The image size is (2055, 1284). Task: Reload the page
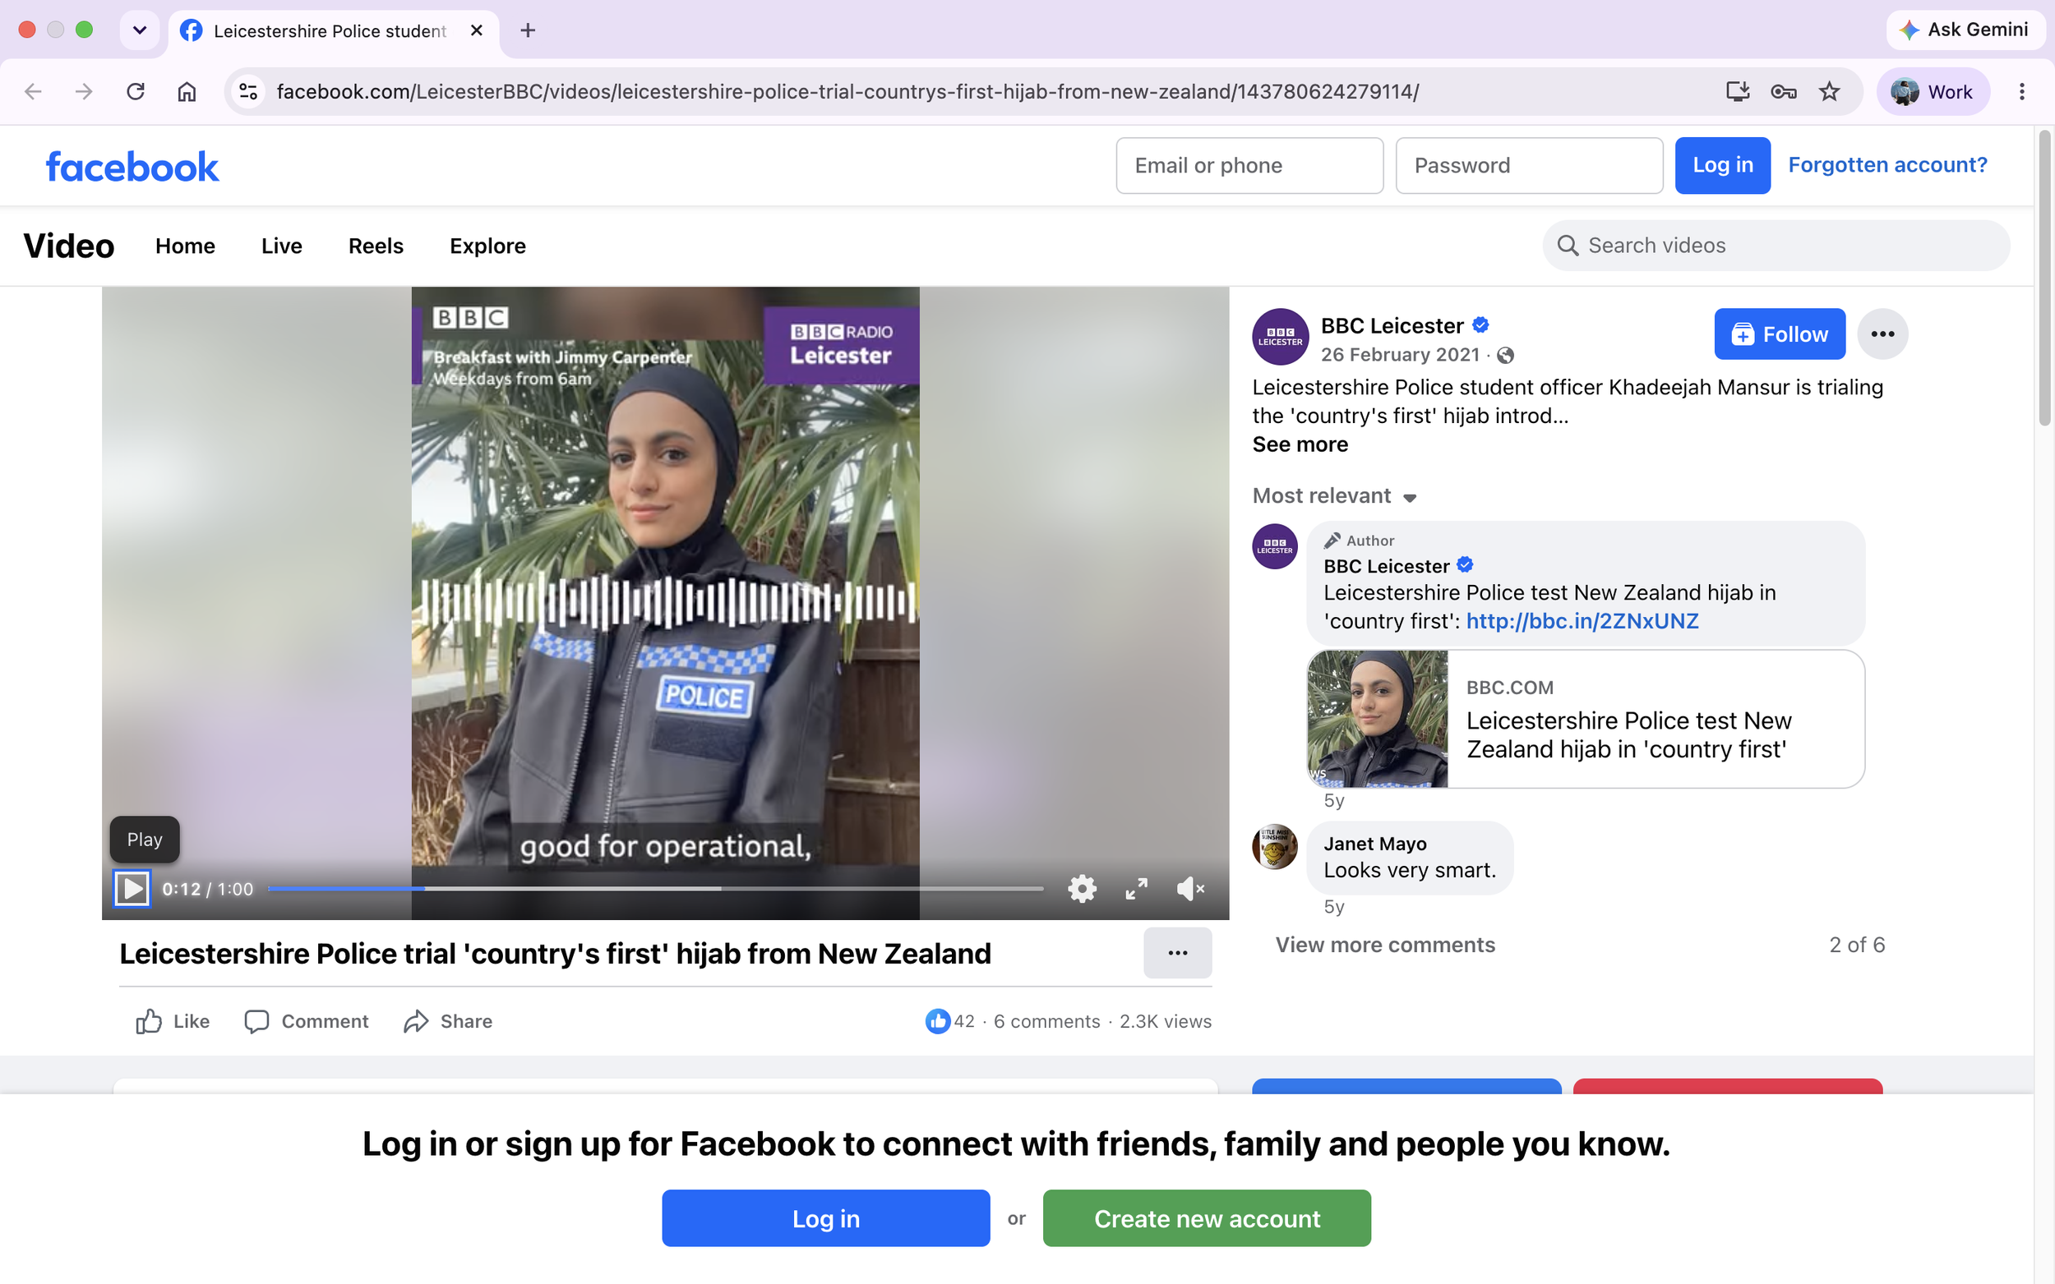coord(135,91)
